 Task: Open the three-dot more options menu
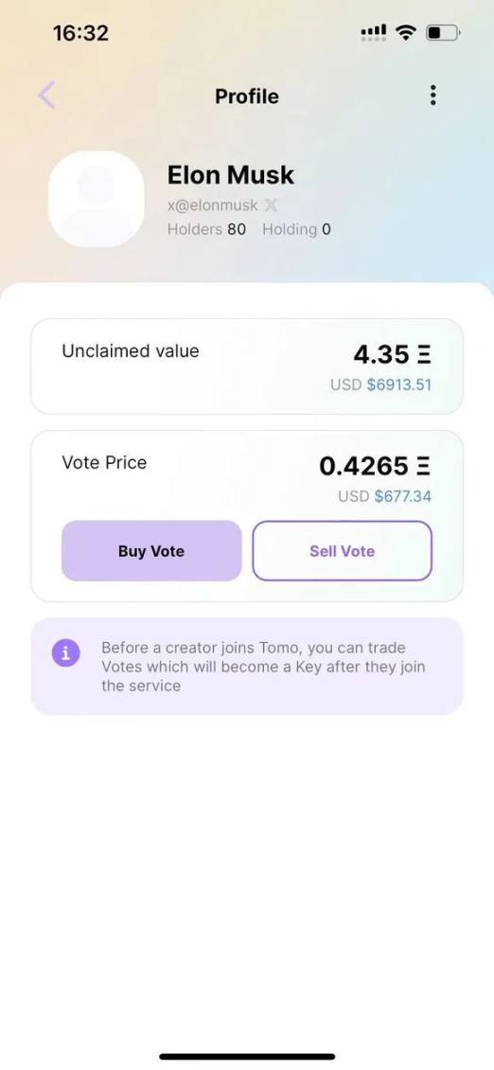[x=432, y=96]
